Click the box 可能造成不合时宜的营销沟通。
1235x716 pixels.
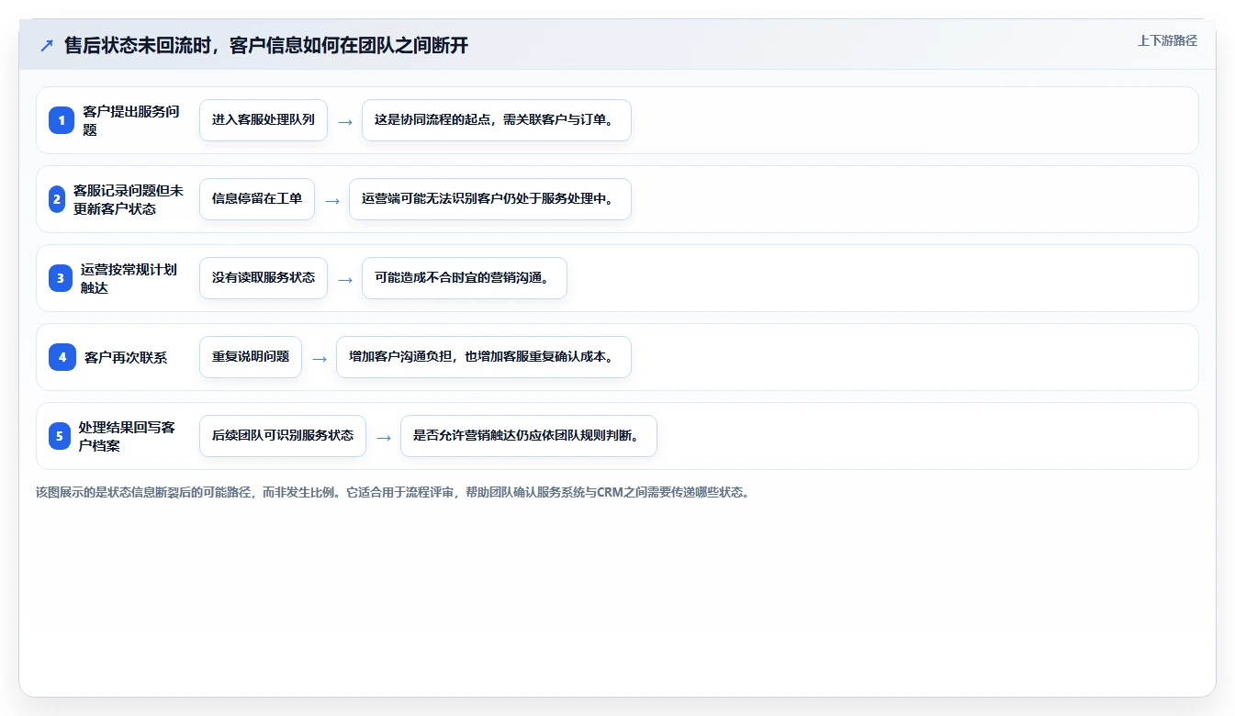pyautogui.click(x=465, y=278)
